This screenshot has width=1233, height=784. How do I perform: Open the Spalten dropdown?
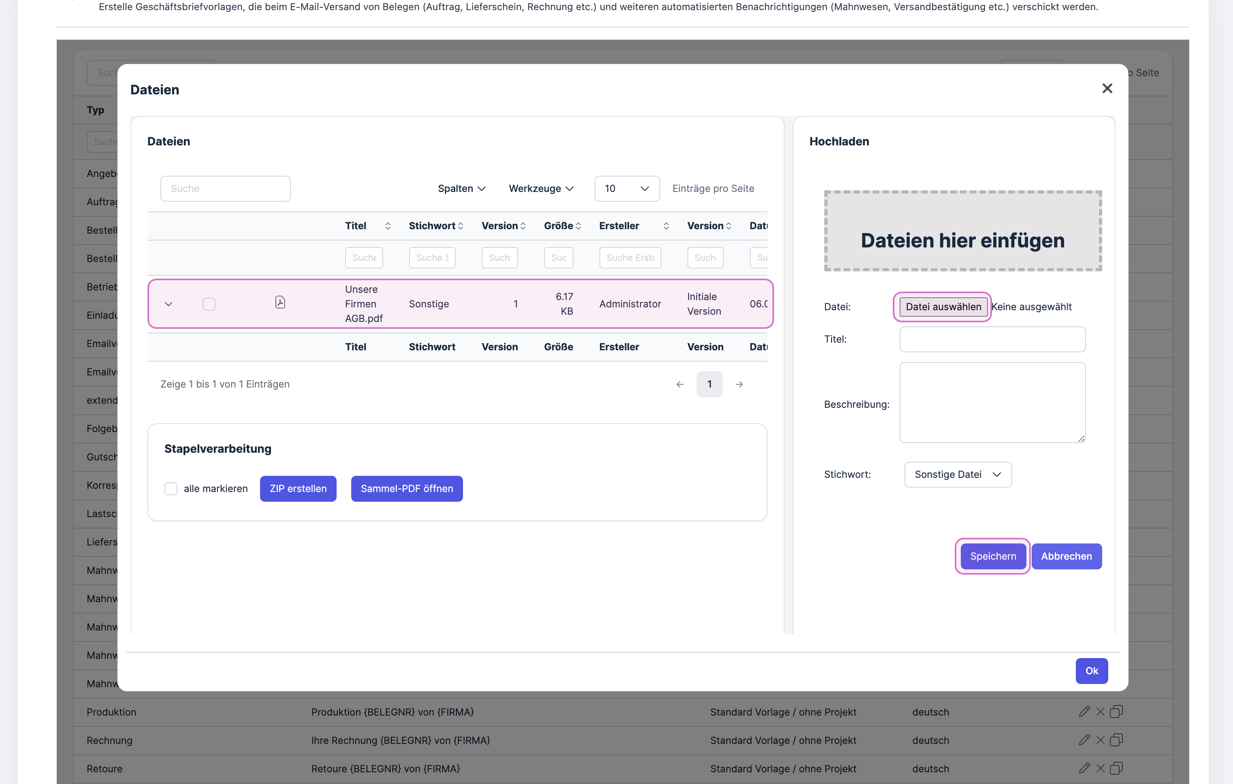tap(461, 188)
